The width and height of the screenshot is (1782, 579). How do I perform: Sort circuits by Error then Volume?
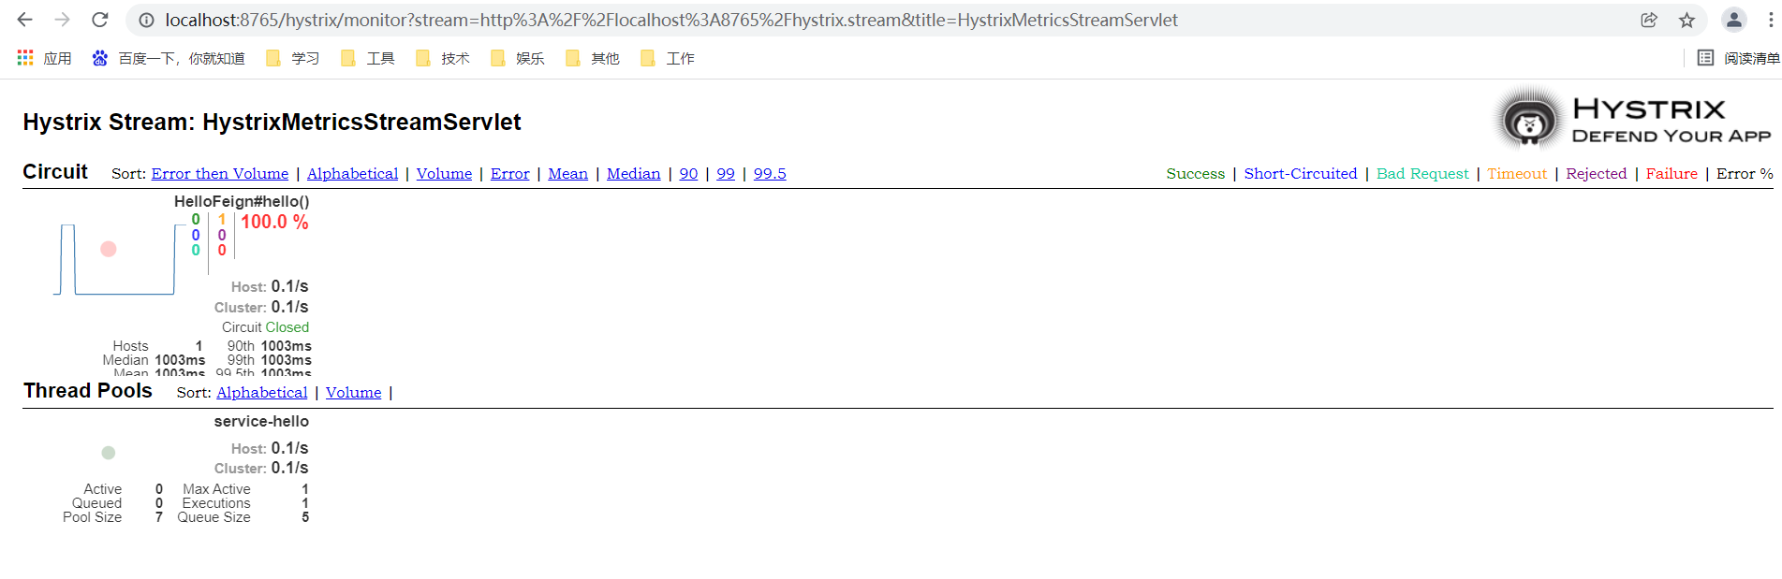point(220,174)
